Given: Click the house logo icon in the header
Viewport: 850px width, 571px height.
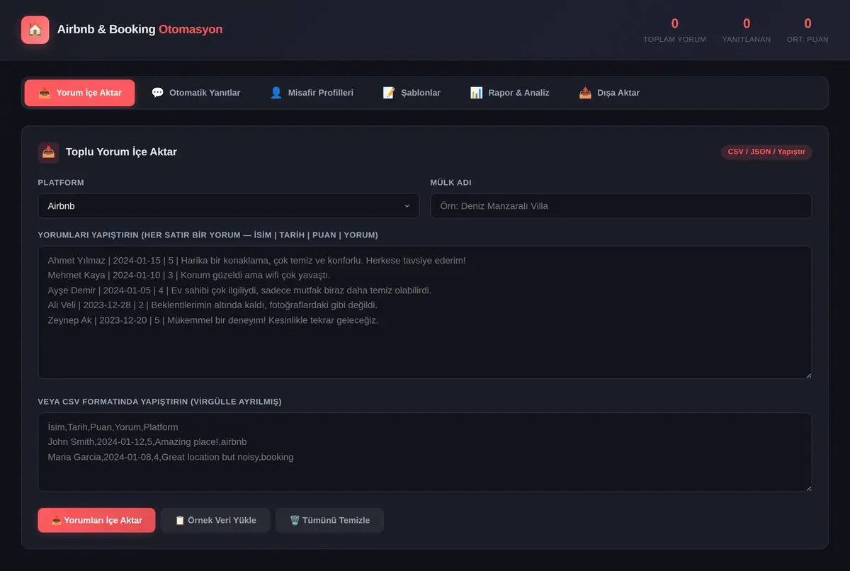Looking at the screenshot, I should 35,30.
